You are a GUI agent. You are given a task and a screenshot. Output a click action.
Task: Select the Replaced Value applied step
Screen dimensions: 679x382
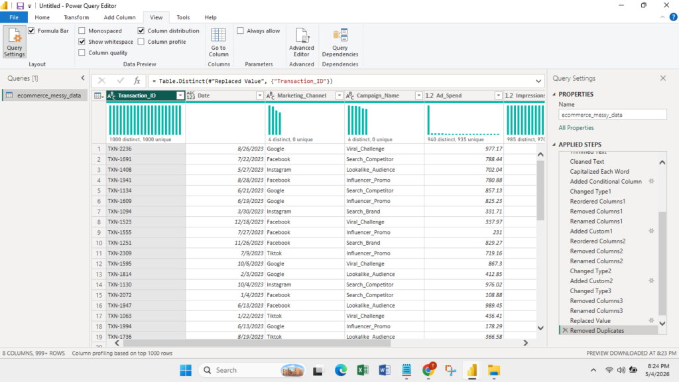(589, 321)
